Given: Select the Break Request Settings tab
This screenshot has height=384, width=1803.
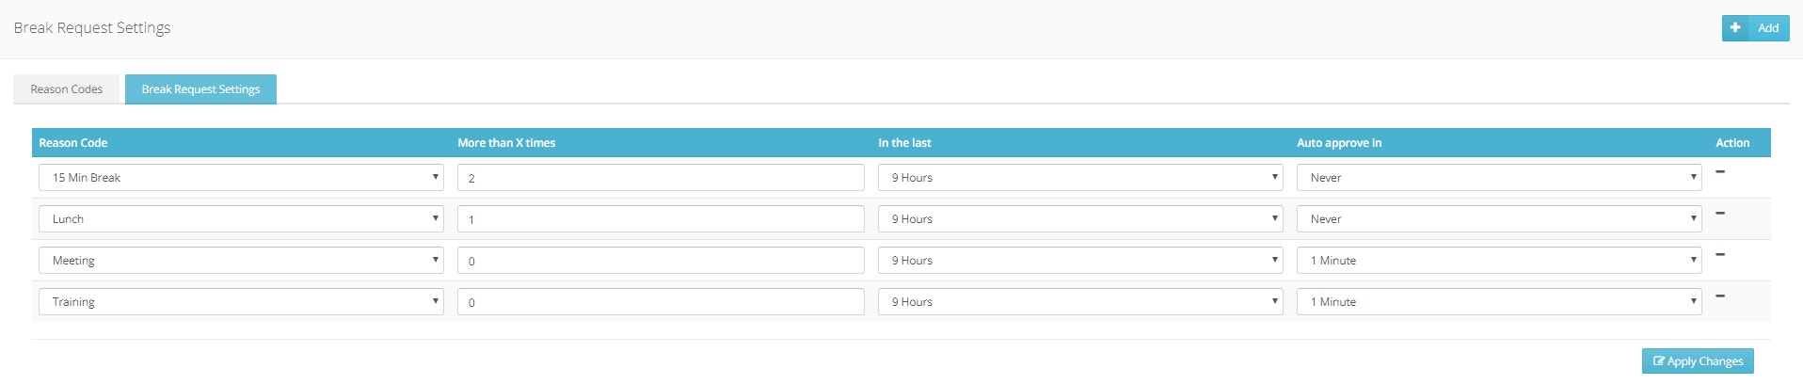Looking at the screenshot, I should pyautogui.click(x=200, y=89).
